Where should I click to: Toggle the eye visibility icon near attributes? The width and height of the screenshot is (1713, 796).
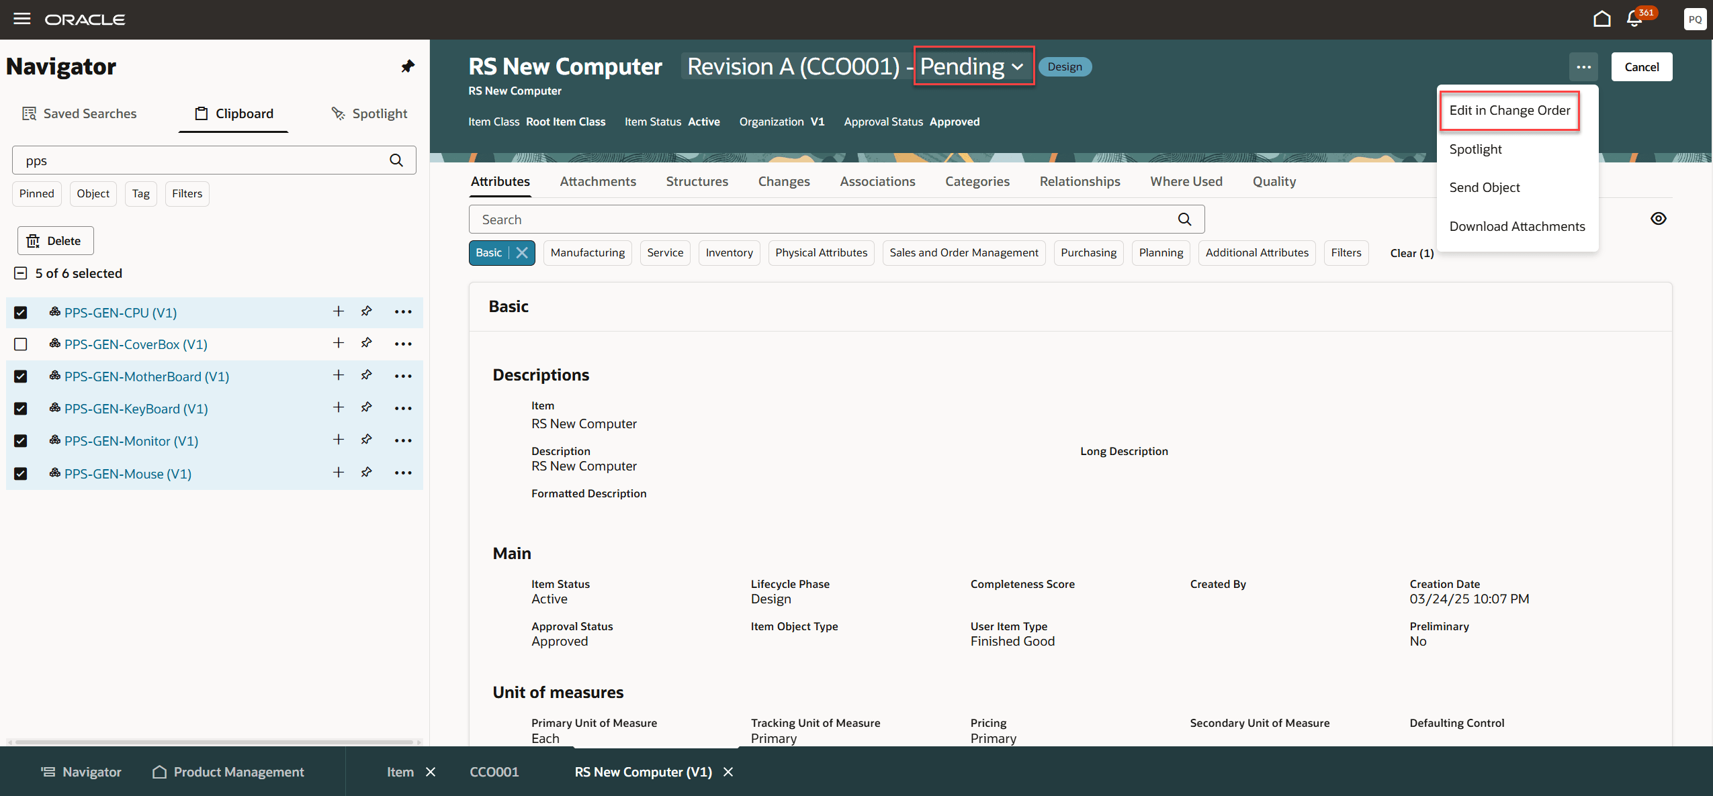pos(1658,219)
